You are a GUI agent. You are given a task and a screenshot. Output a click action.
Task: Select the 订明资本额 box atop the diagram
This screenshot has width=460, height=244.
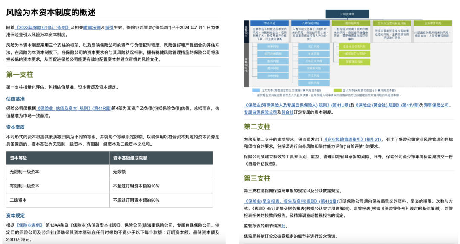pyautogui.click(x=342, y=13)
